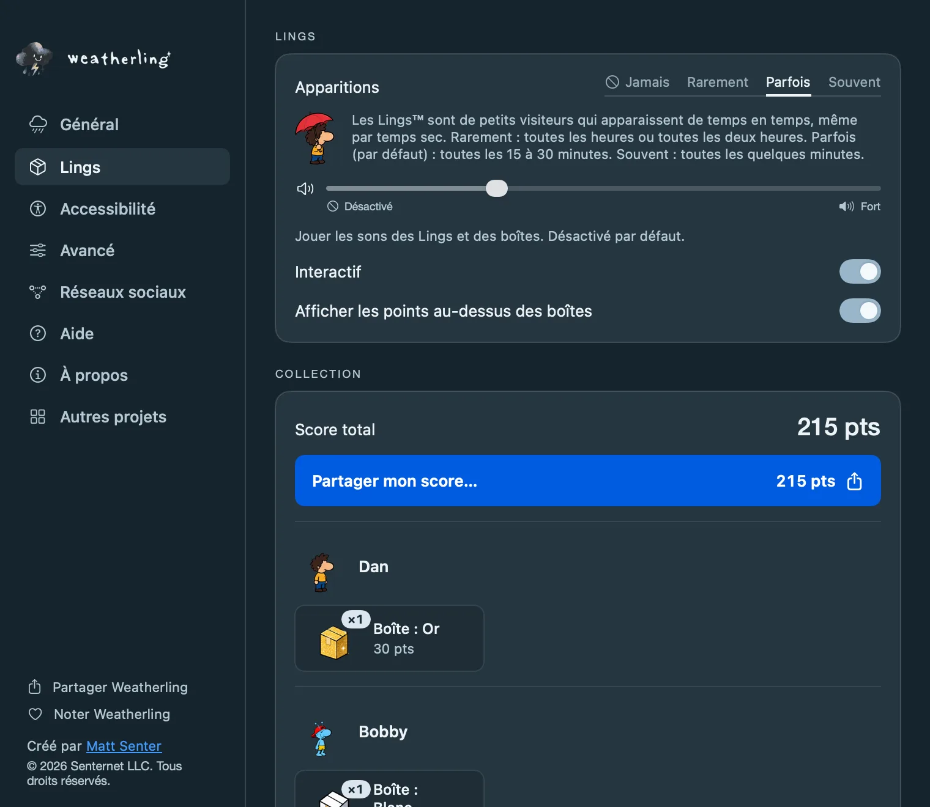This screenshot has height=807, width=930.
Task: Click the Désactivé slider label
Action: pos(360,207)
